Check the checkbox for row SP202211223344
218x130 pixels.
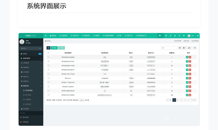point(49,86)
